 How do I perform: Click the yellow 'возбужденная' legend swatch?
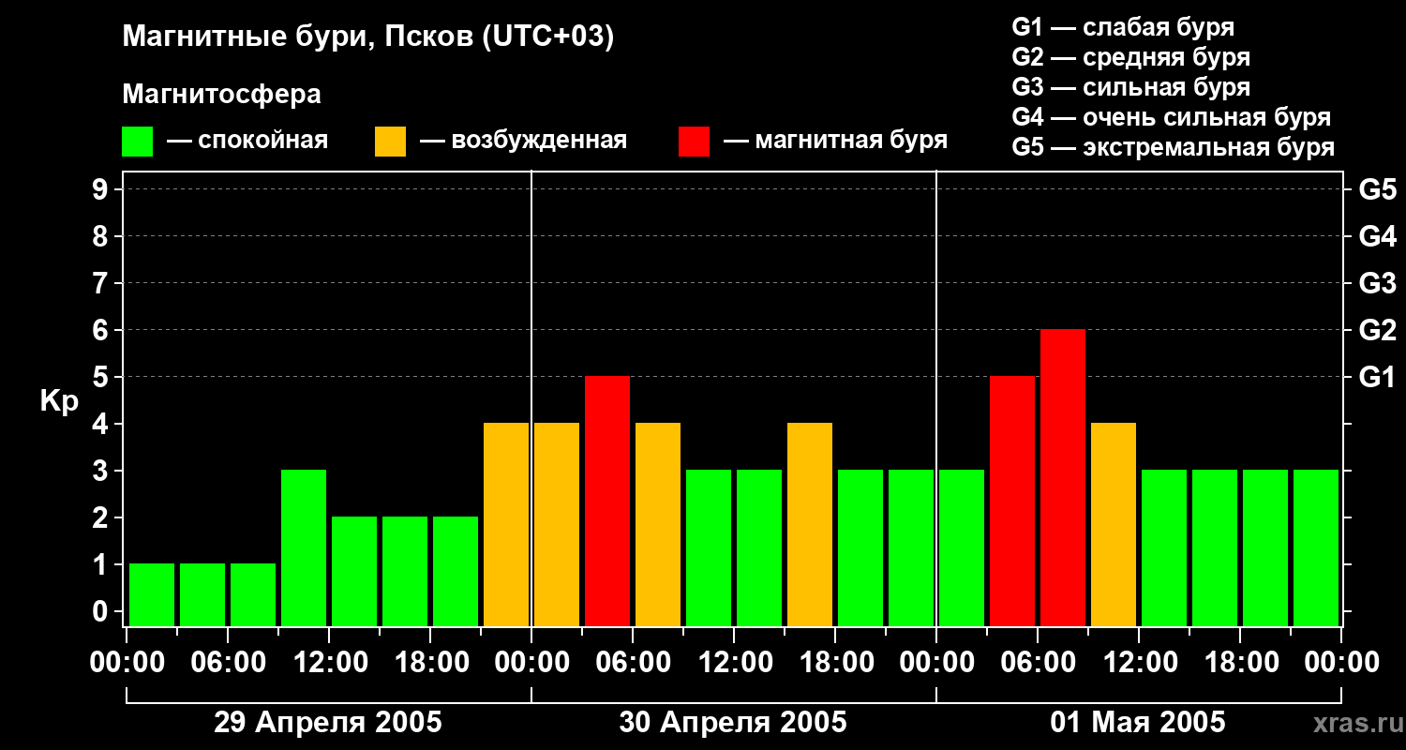(x=390, y=142)
